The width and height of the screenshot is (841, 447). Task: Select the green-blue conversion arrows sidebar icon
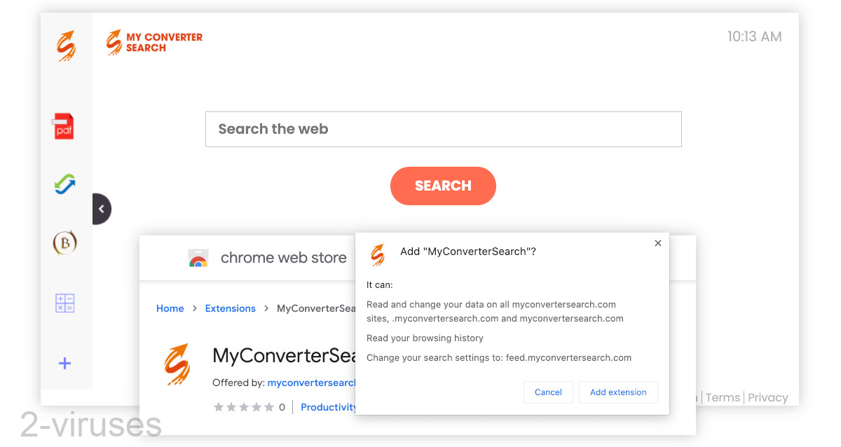(64, 184)
